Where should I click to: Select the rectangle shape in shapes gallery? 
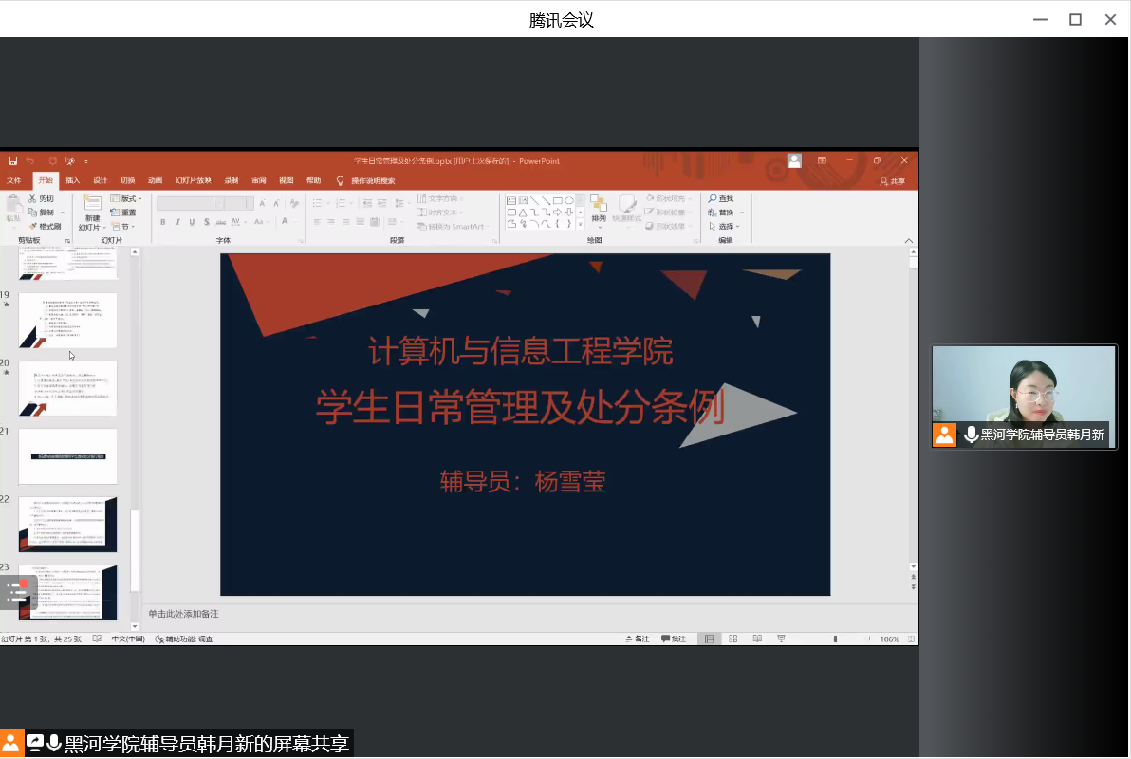[x=558, y=200]
